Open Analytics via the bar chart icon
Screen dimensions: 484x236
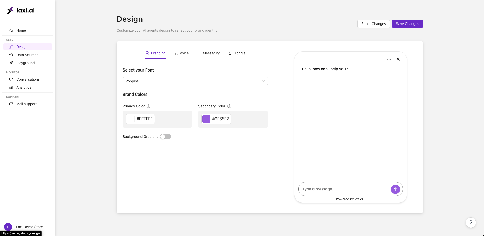point(11,87)
